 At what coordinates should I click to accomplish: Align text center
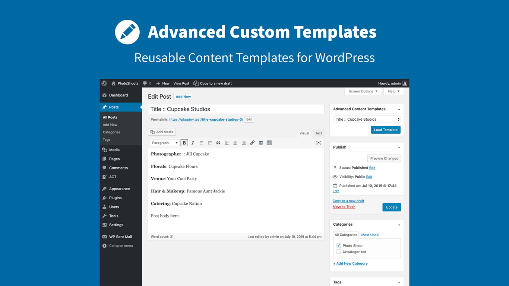point(235,143)
